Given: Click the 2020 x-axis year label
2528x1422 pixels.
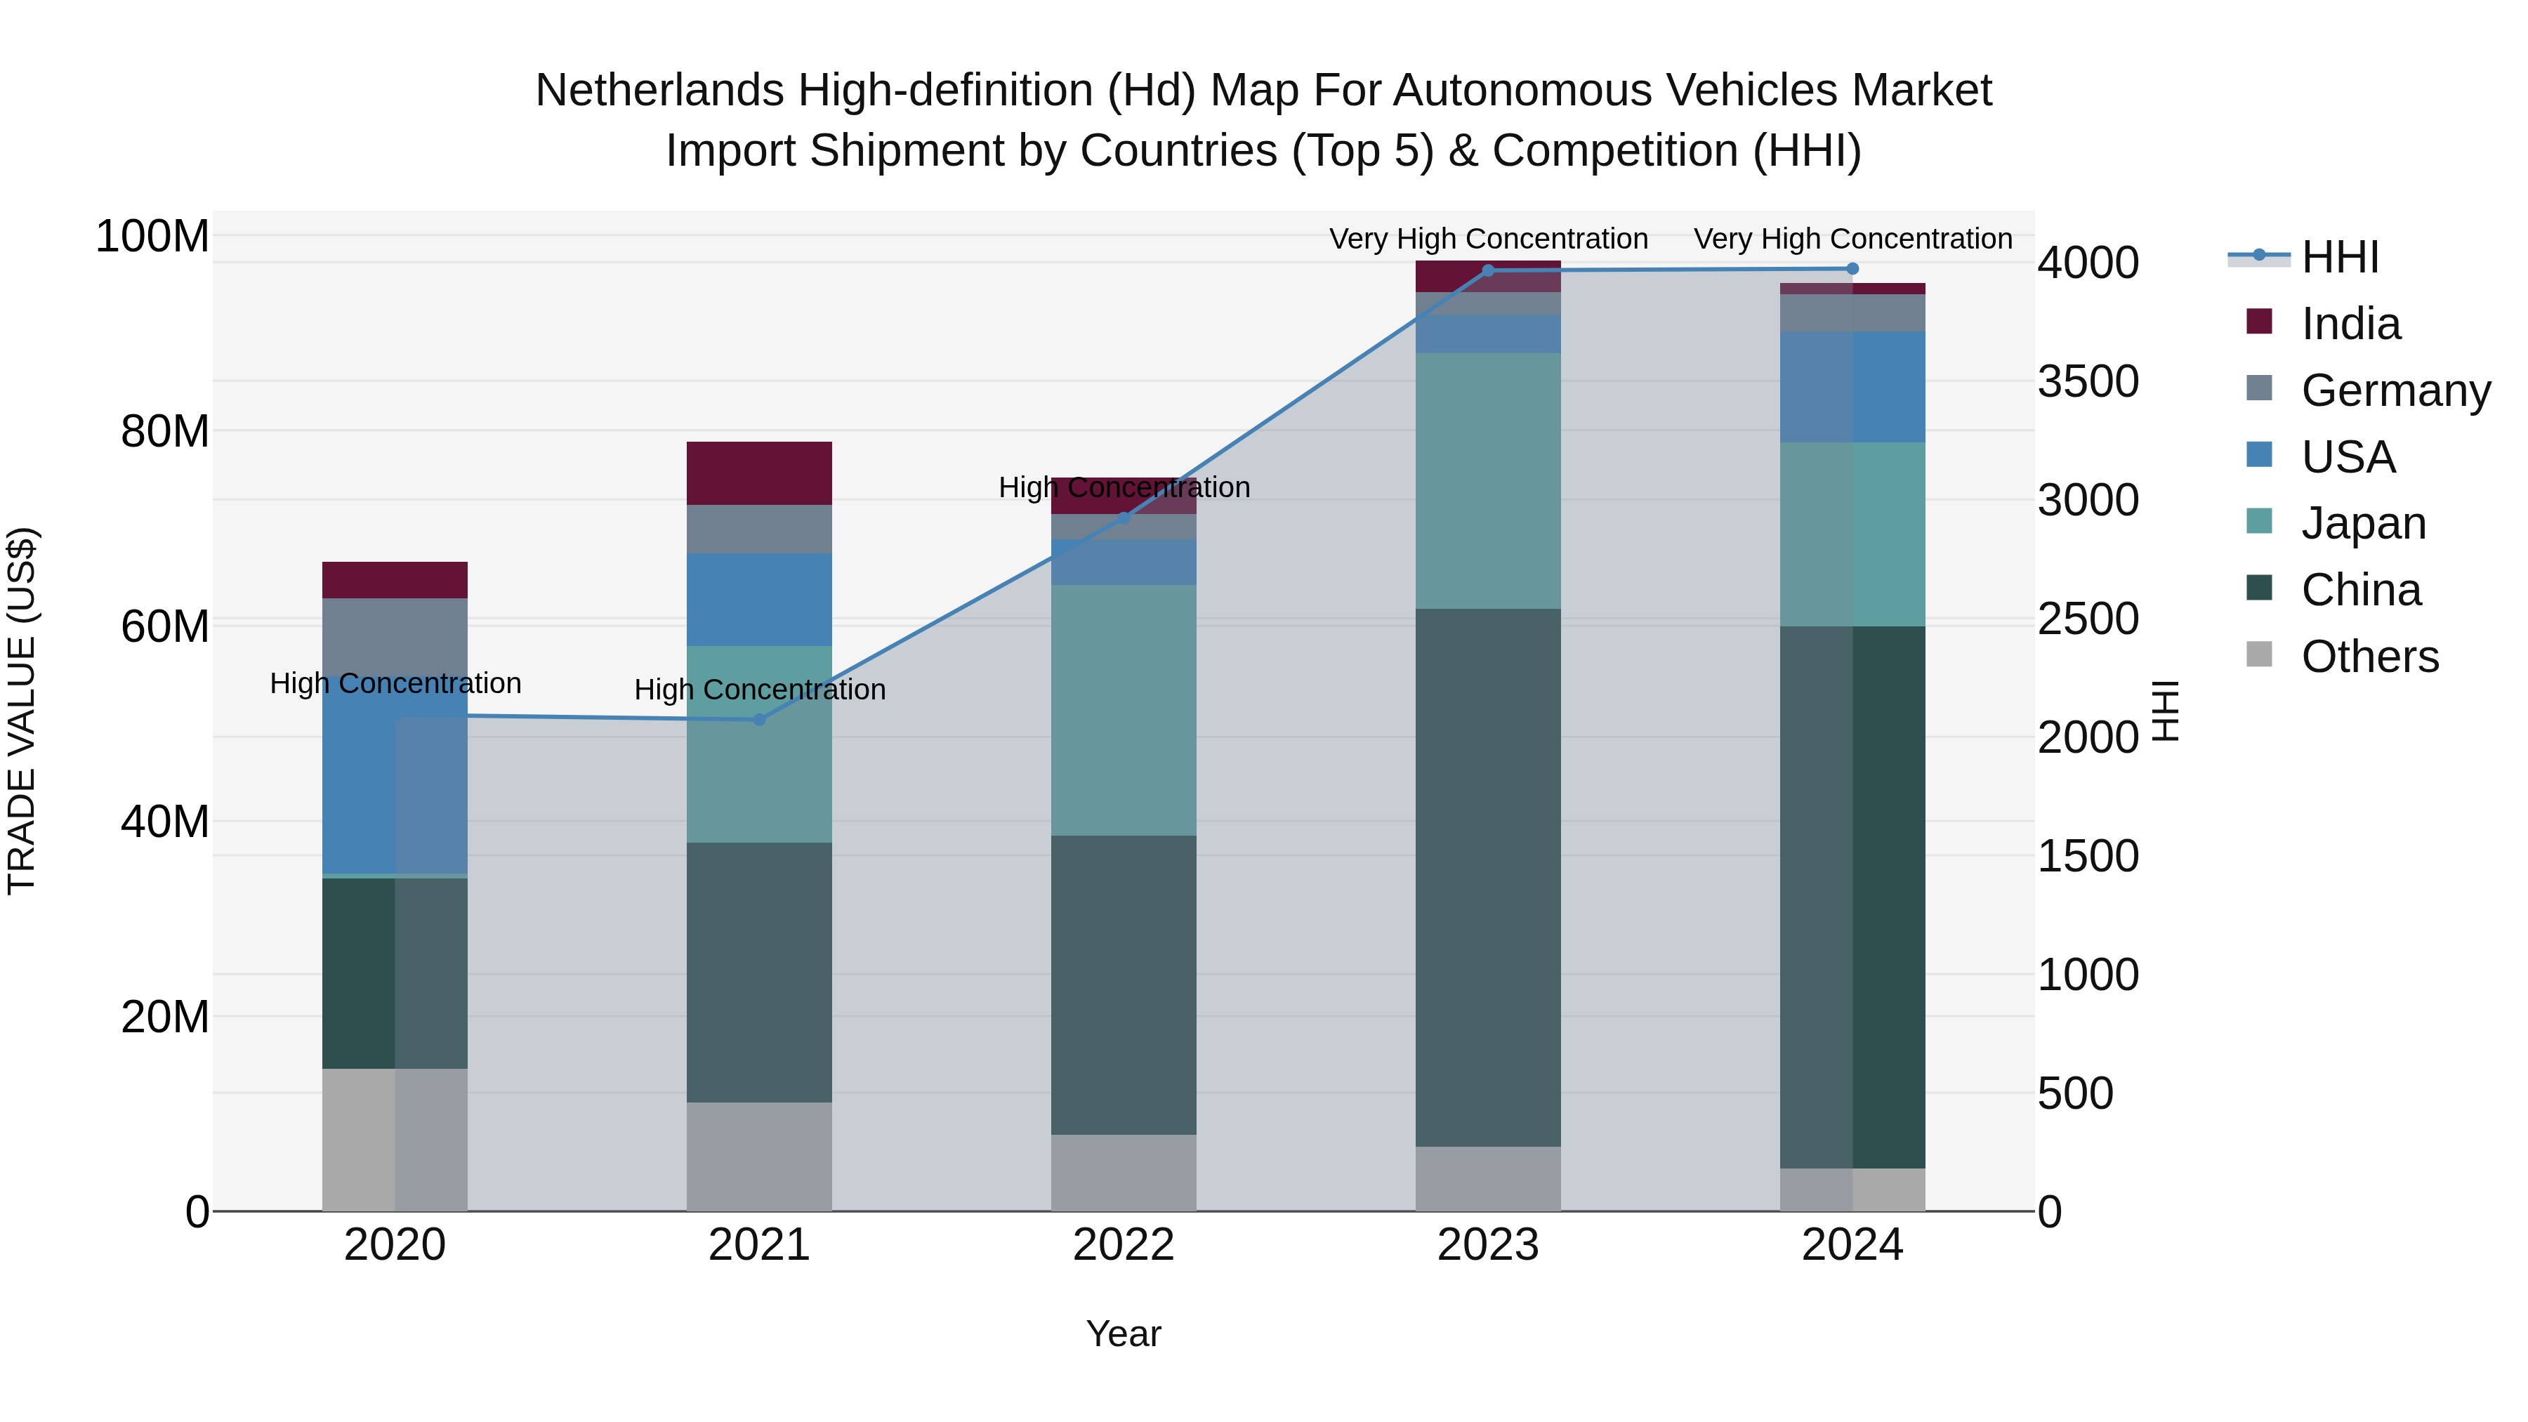Looking at the screenshot, I should click(x=395, y=1245).
